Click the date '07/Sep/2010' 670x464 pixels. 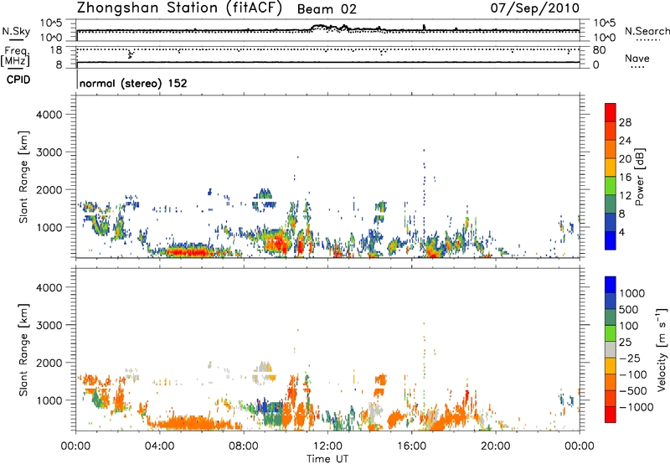pyautogui.click(x=534, y=8)
